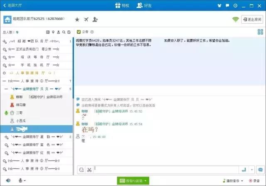Viewport: 266px width, 186px height.
Task: Select the 金牌培训师 user at top of 贝贝 member list
Action: (36, 97)
